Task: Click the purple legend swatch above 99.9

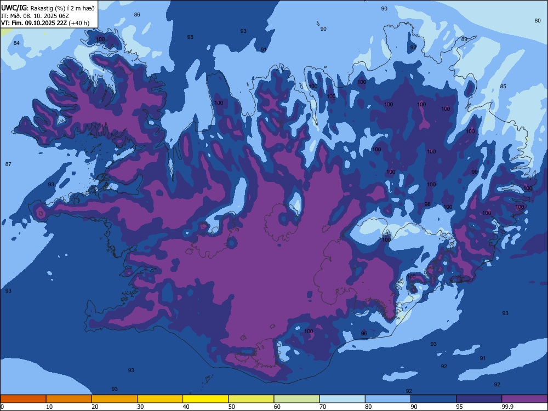Action: [x=524, y=399]
